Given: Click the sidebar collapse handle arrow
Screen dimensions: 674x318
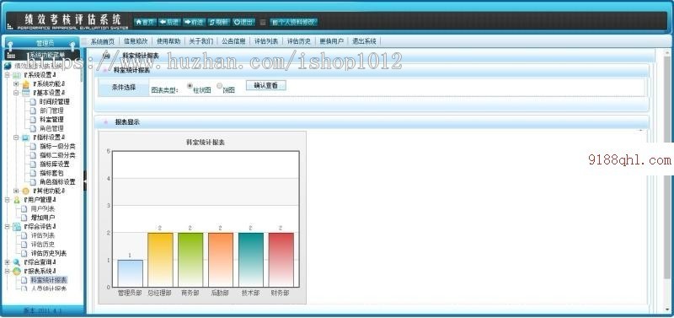Looking at the screenshot, I should point(85,181).
